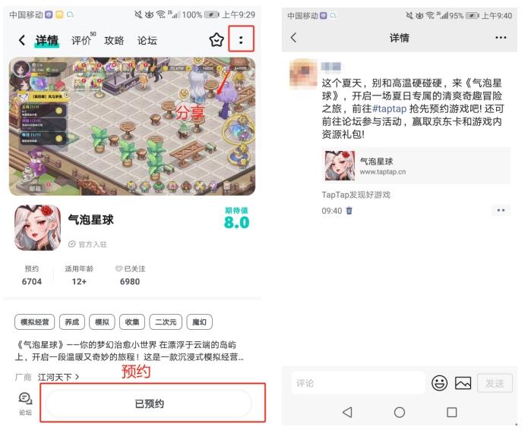The width and height of the screenshot is (531, 436).
Task: Click the star favorite icon
Action: click(x=217, y=40)
